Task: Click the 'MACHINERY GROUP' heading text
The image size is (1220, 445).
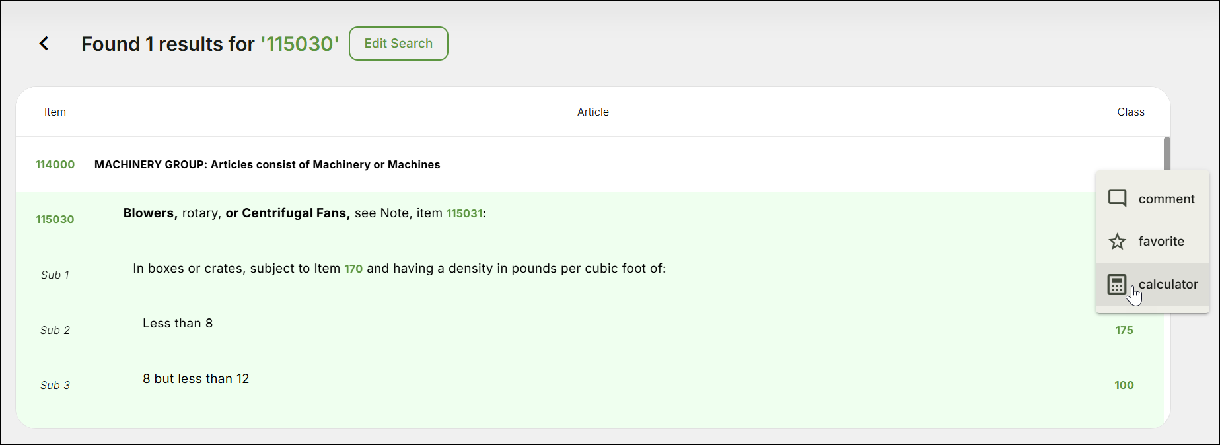Action: (x=268, y=165)
